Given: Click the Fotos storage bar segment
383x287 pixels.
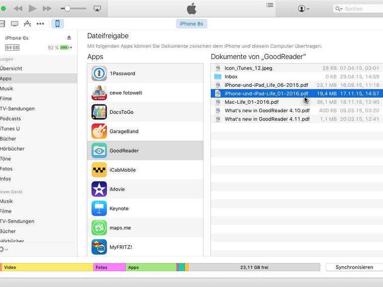Looking at the screenshot, I should (x=109, y=267).
